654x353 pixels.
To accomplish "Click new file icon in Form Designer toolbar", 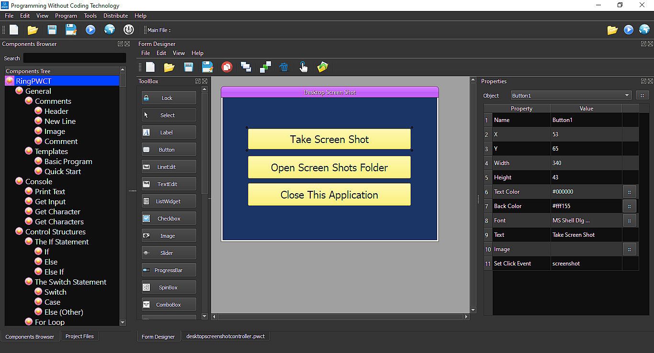I will click(150, 67).
